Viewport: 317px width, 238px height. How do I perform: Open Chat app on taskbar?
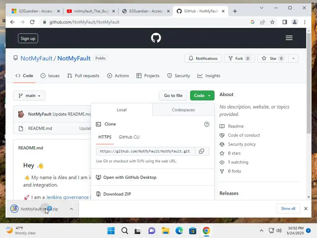pyautogui.click(x=152, y=231)
